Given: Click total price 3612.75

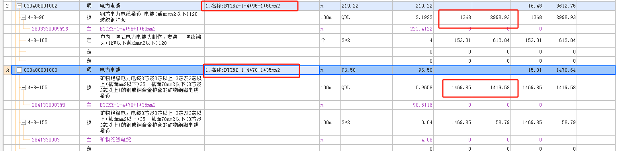Looking at the screenshot, I should coord(565,6).
